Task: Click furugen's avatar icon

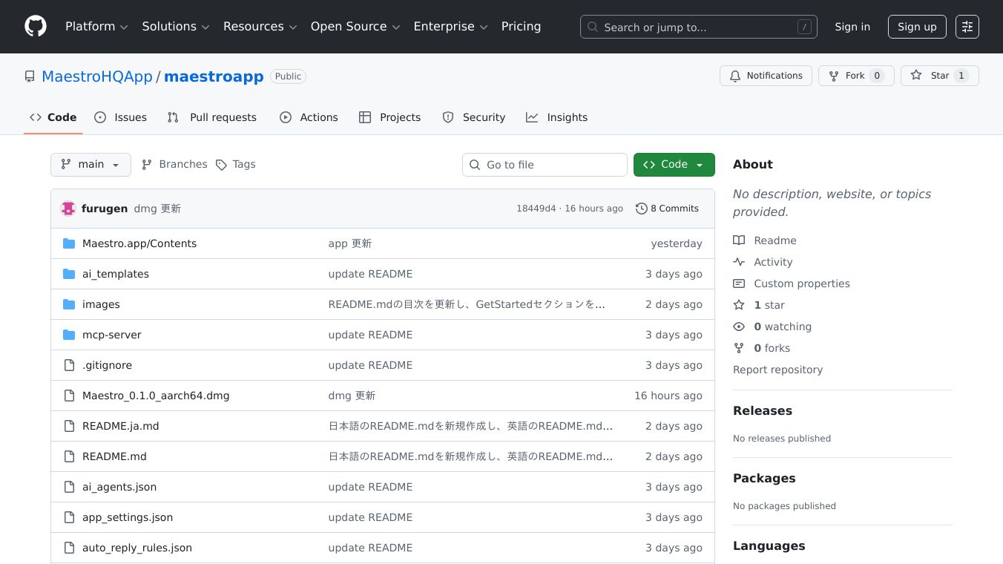Action: click(68, 209)
